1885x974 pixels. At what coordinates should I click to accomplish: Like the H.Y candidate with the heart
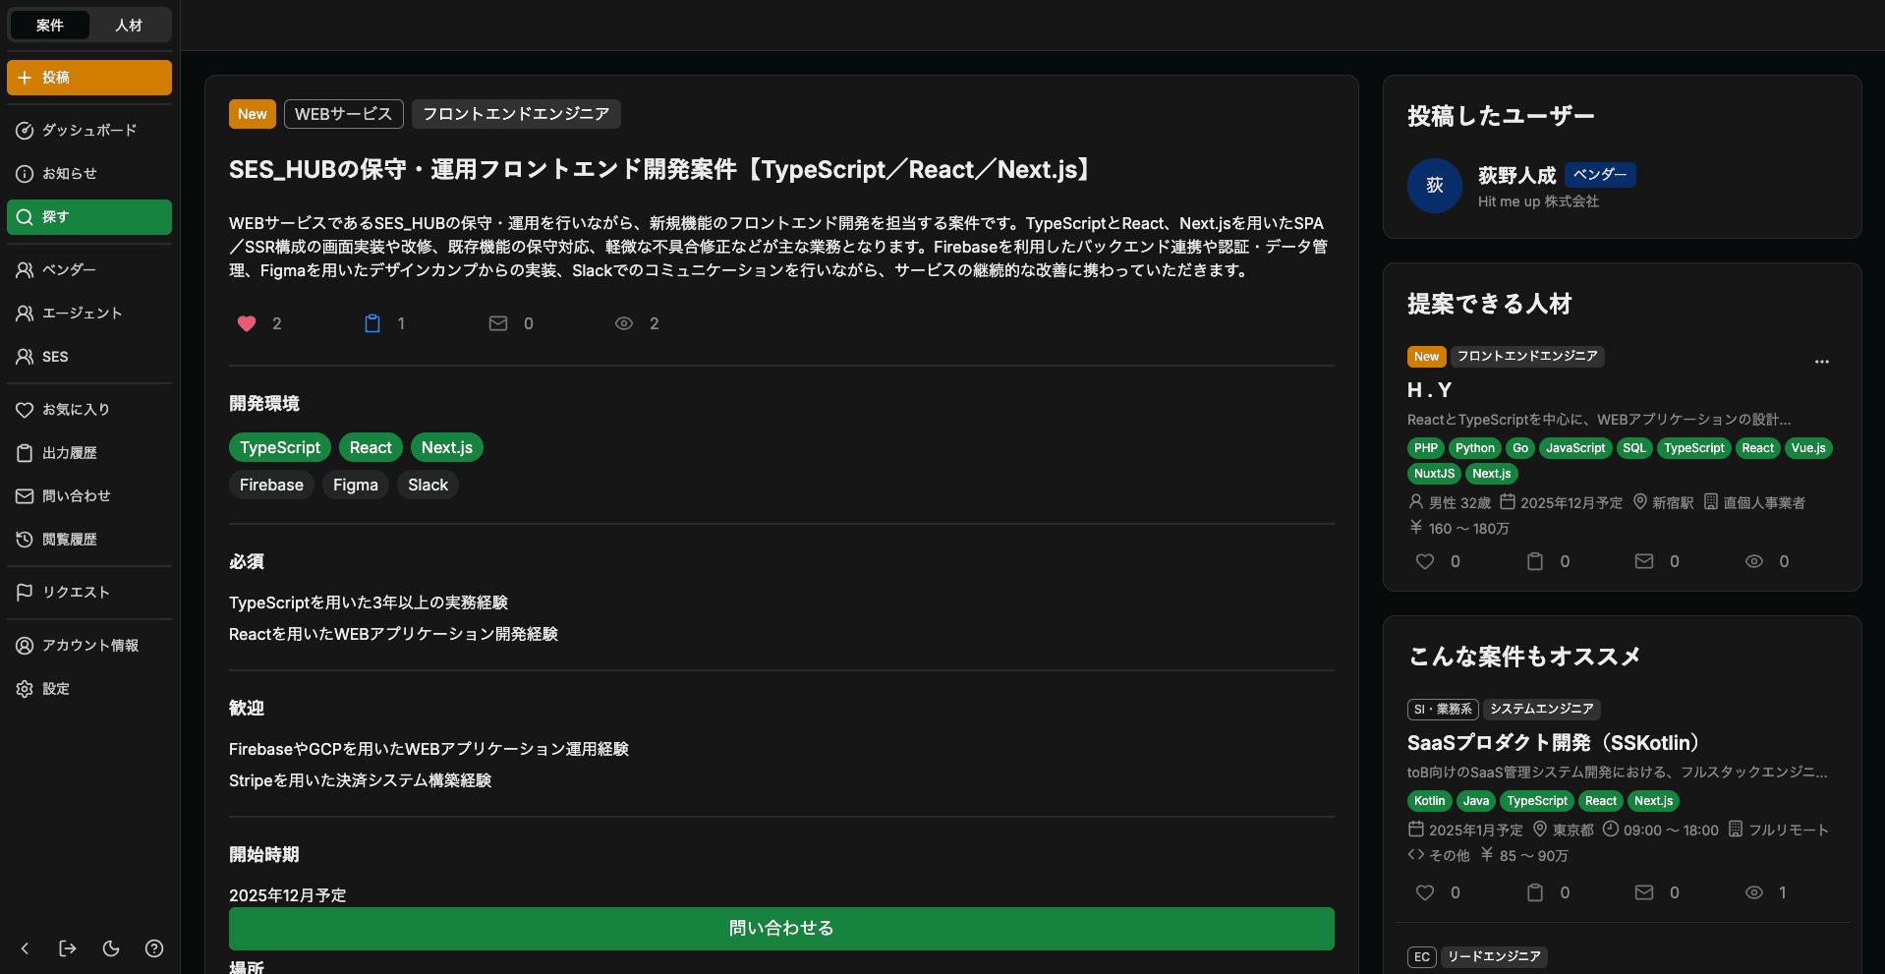click(1424, 561)
